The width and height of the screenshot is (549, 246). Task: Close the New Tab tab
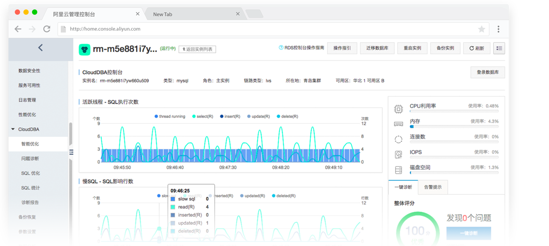(x=238, y=14)
